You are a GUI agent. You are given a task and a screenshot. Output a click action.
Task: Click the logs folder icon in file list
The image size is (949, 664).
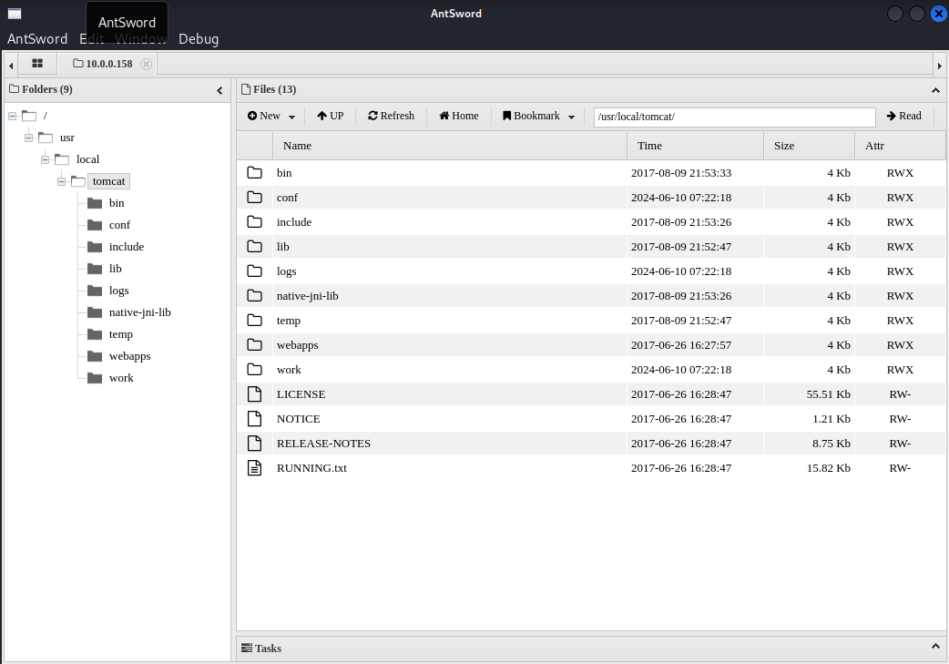(x=255, y=271)
